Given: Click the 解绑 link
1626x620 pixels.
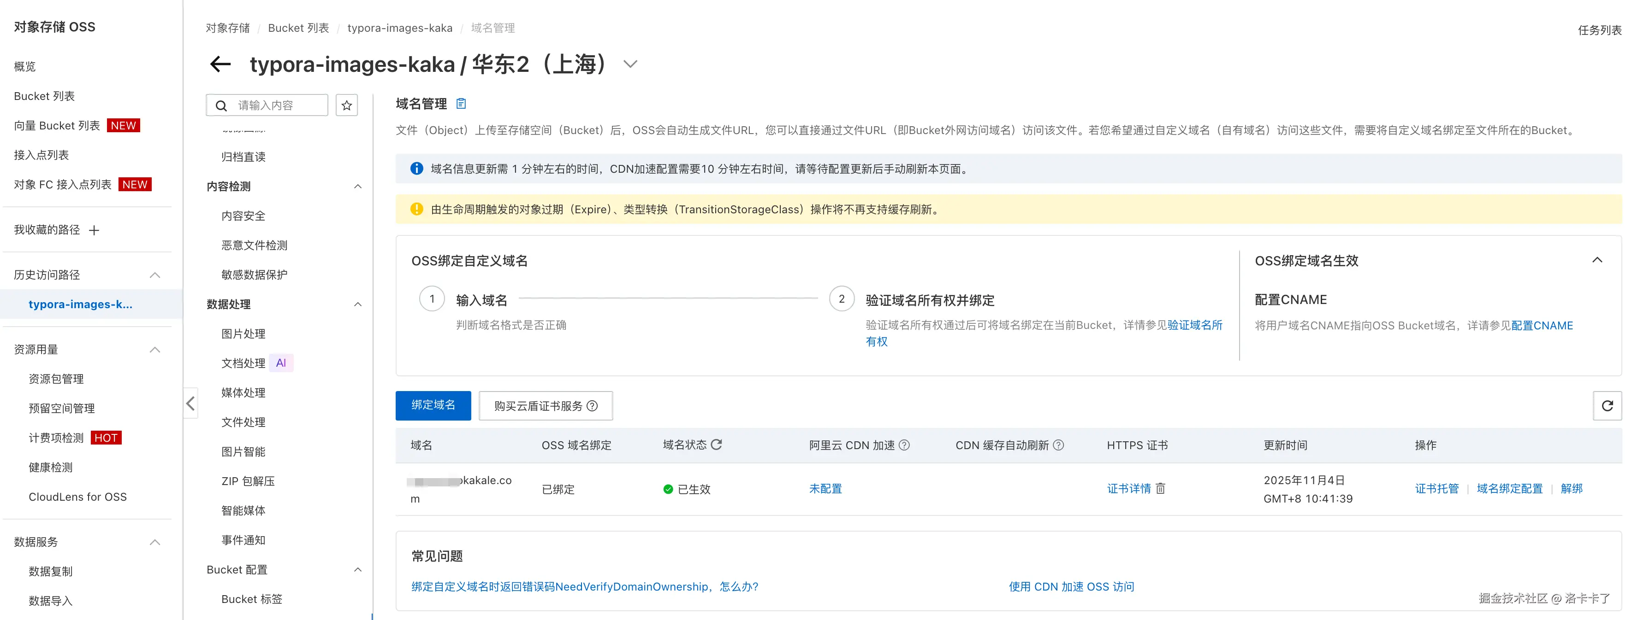Looking at the screenshot, I should click(1571, 489).
